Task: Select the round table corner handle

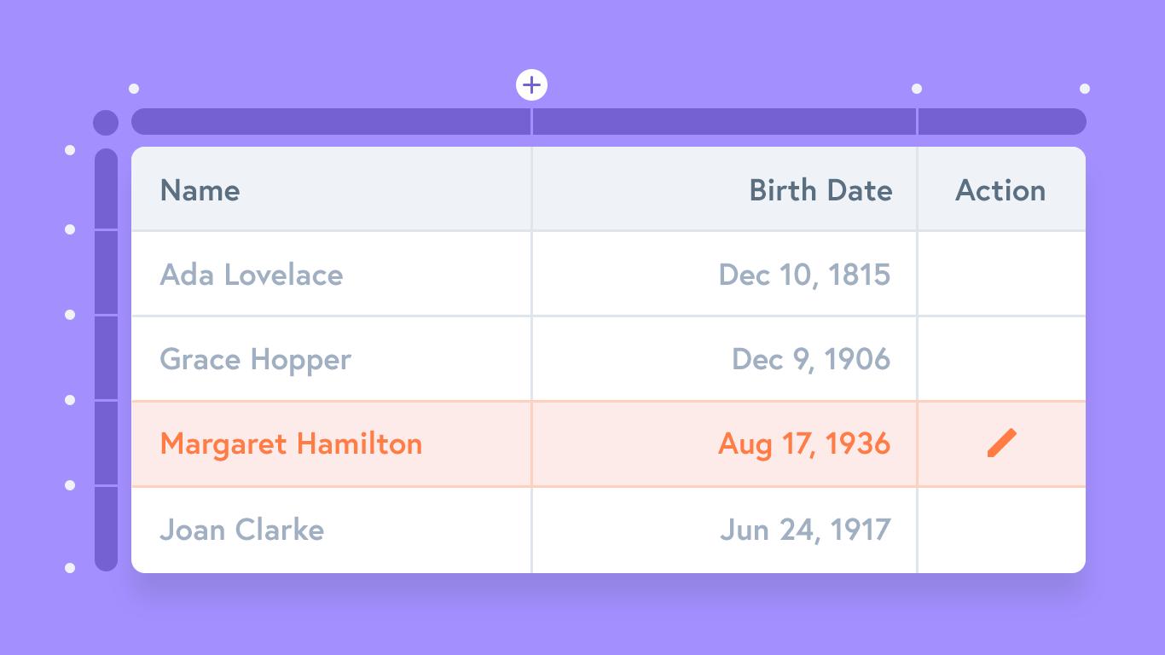Action: point(106,122)
